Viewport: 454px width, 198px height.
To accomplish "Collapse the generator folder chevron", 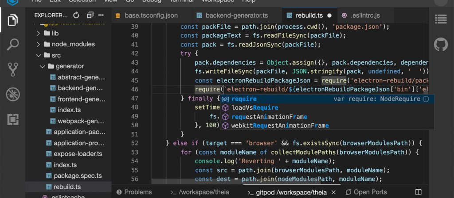I will (42, 66).
